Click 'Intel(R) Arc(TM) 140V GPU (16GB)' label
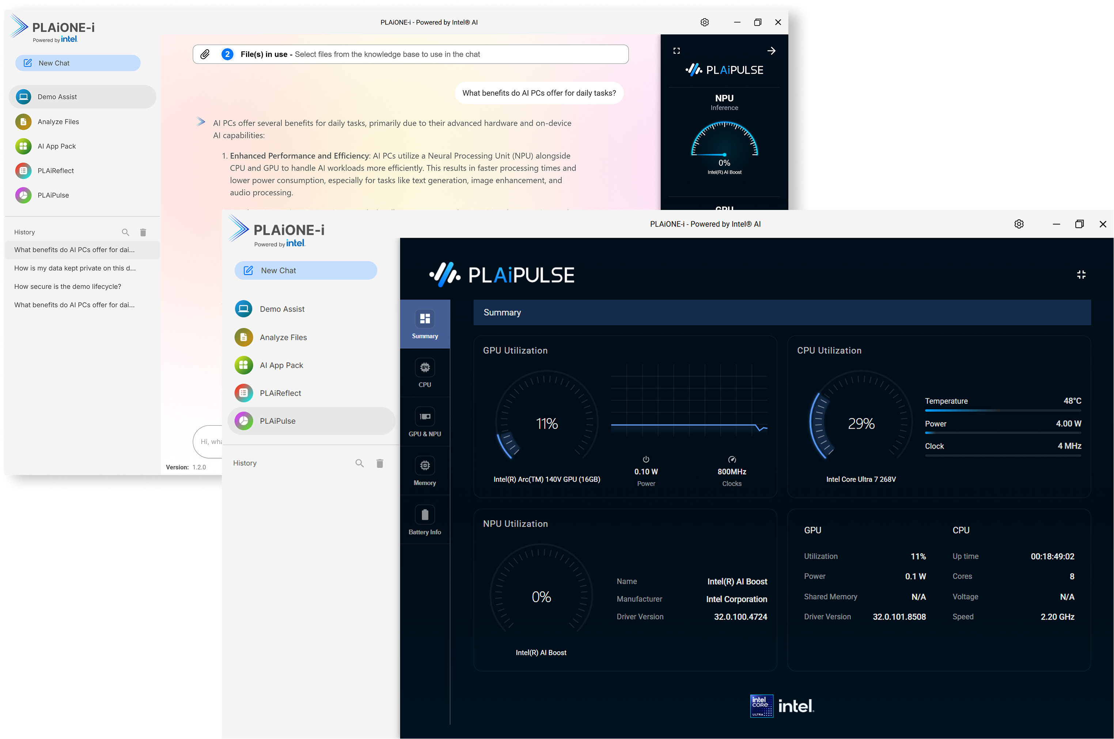 547,479
